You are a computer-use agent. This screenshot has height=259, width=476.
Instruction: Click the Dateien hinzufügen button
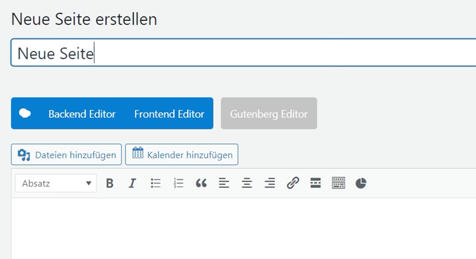(x=67, y=155)
